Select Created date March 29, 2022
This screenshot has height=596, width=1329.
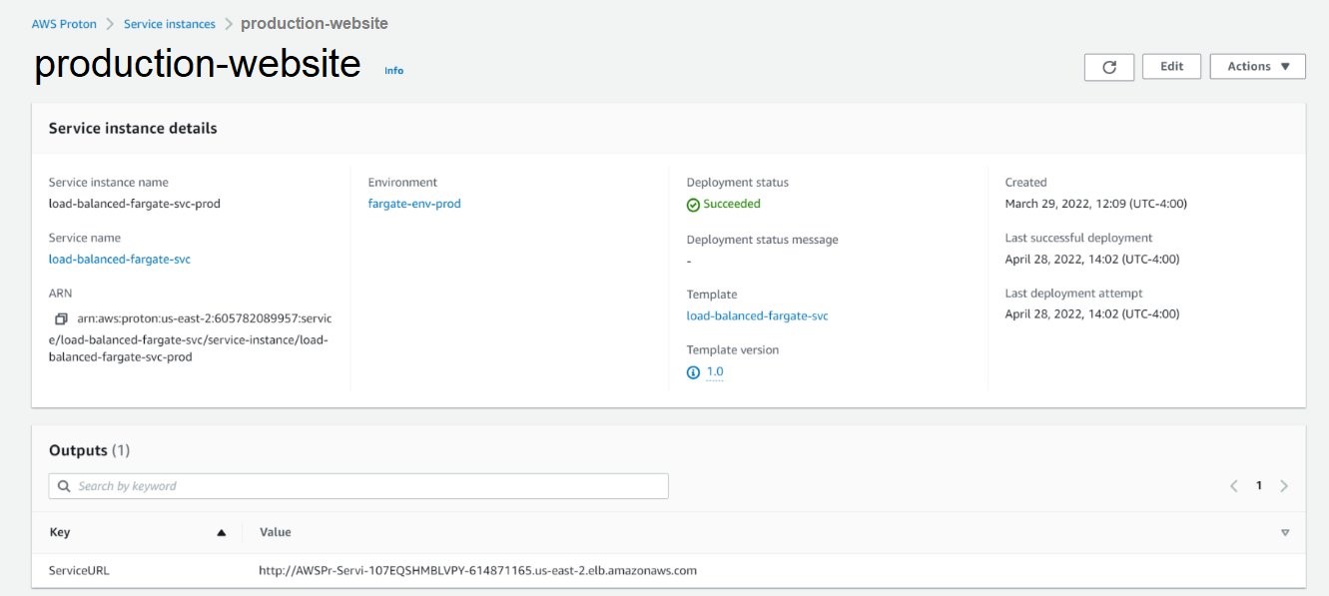[1096, 204]
